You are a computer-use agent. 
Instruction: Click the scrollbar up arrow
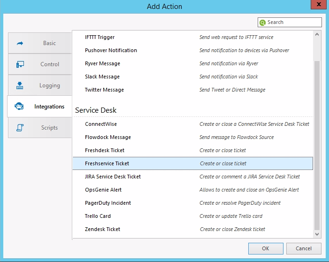317,34
